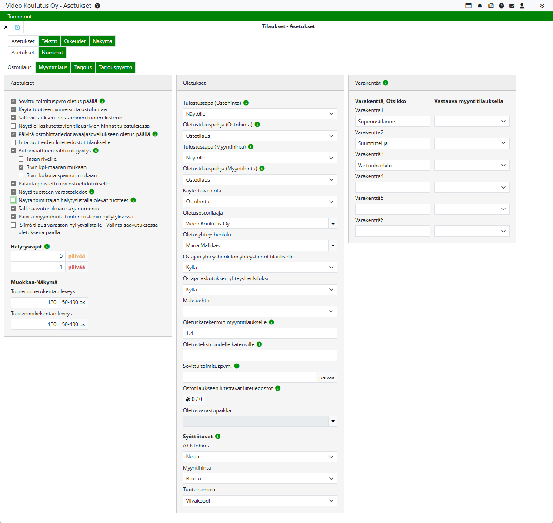The image size is (553, 523).
Task: Expand the Oletusostotilaaja combo box arrow
Action: [333, 224]
